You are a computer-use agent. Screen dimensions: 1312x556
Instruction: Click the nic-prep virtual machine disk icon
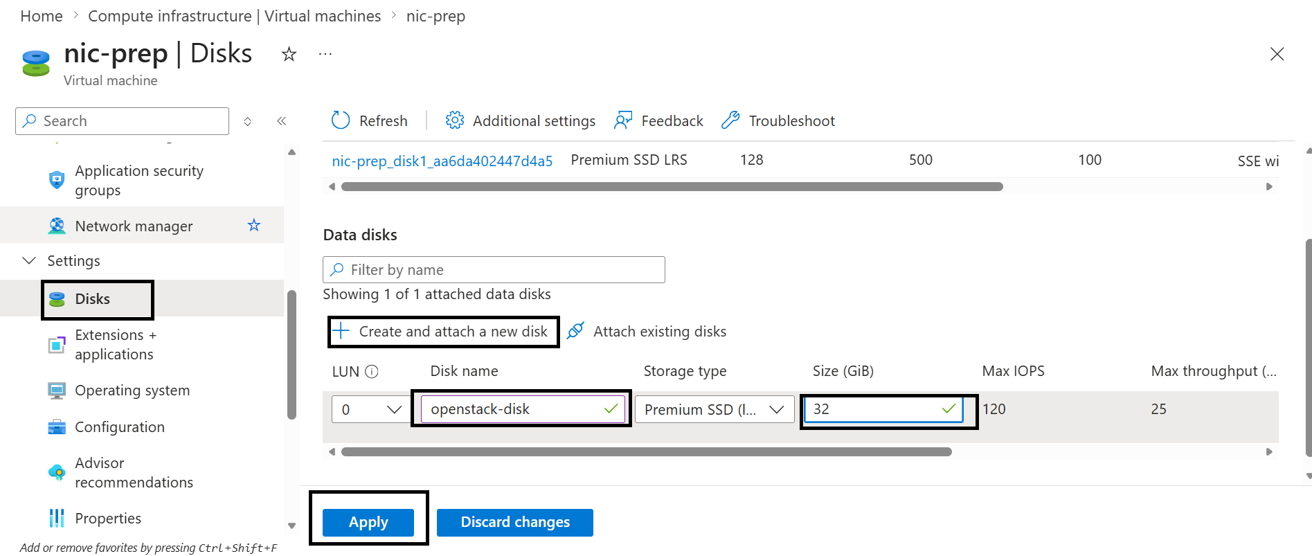36,63
